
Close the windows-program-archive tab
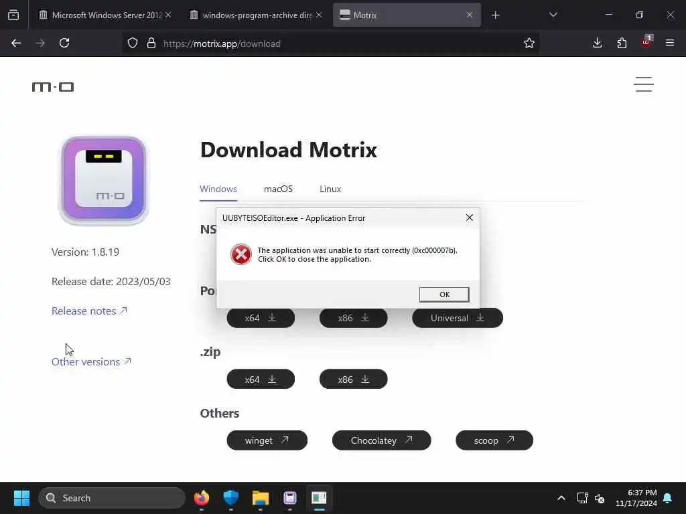pyautogui.click(x=319, y=15)
